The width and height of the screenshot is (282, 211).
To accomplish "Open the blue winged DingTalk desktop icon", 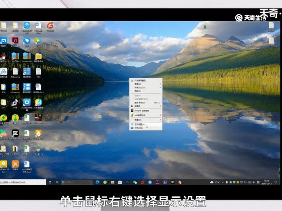I will coord(27,41).
